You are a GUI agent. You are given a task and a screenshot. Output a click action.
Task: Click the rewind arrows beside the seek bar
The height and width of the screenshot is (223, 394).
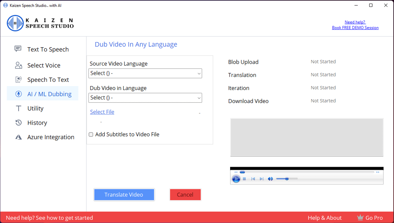click(236, 172)
